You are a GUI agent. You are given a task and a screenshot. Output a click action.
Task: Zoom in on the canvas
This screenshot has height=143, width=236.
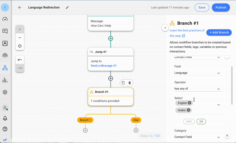pyautogui.click(x=20, y=29)
